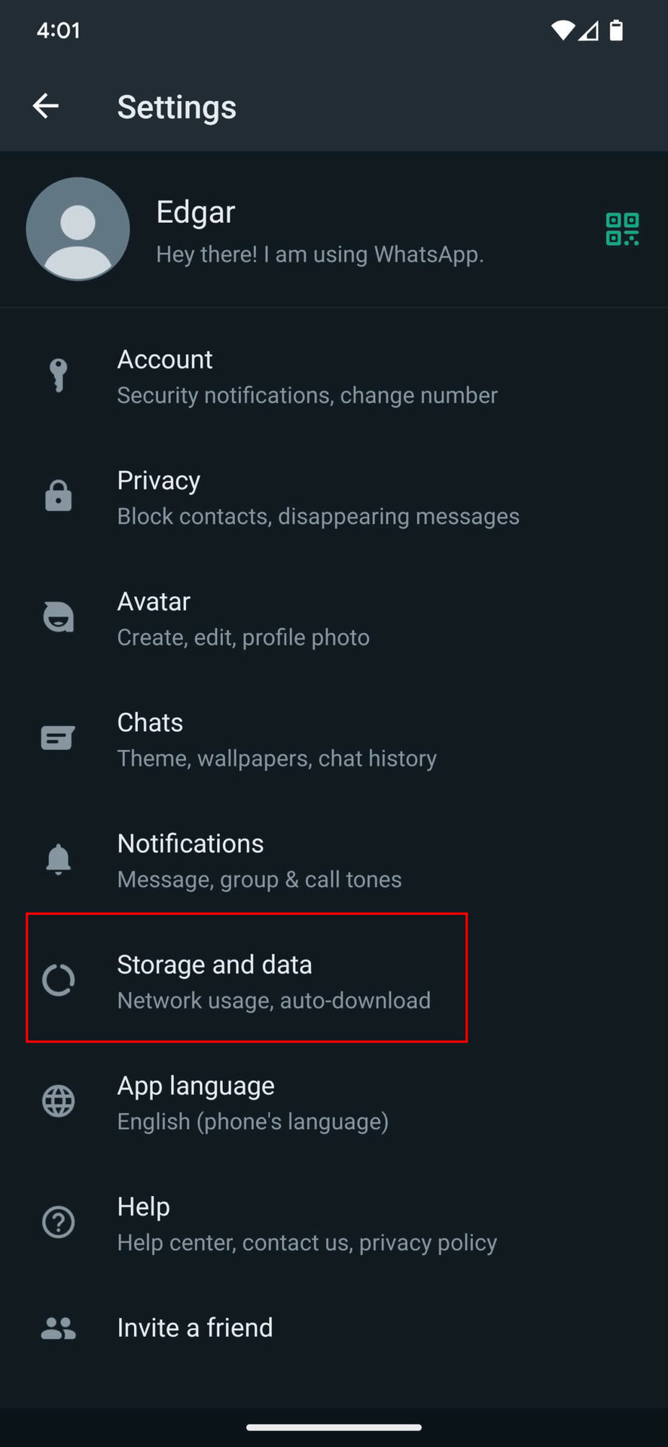Tap the Avatar face icon

pos(58,617)
